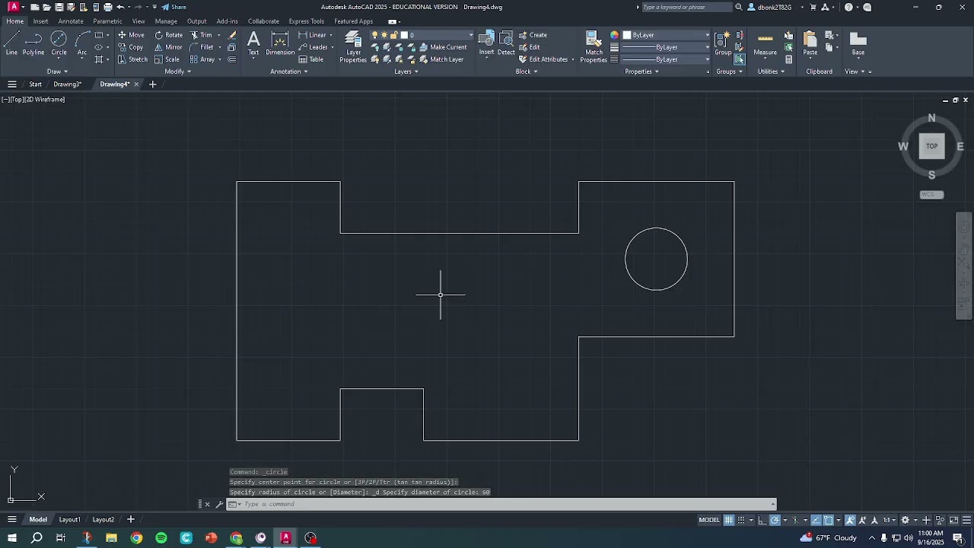Image resolution: width=974 pixels, height=548 pixels.
Task: Click Make Current layer button
Action: [442, 47]
